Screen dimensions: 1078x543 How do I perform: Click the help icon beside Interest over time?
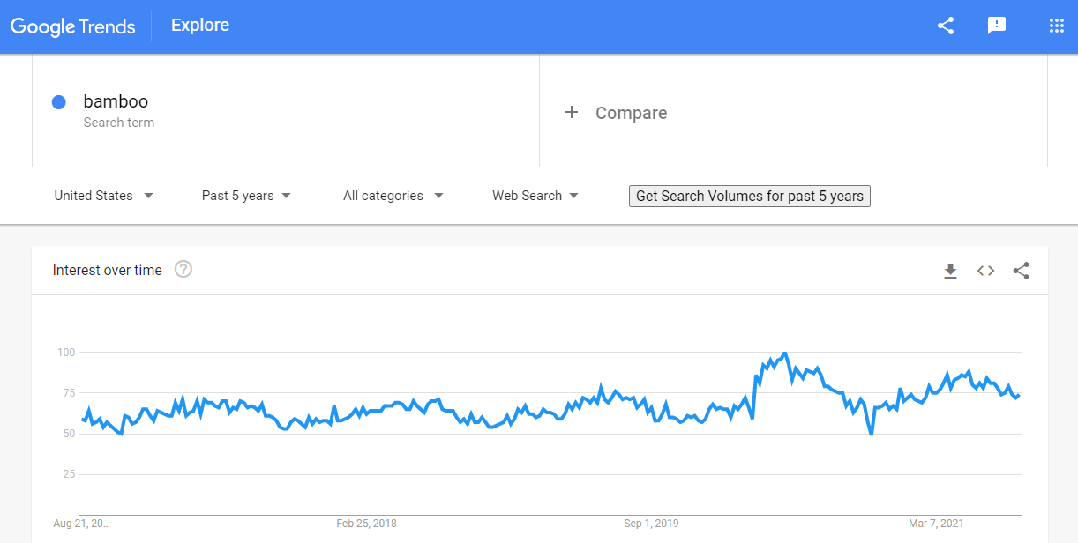click(x=183, y=269)
